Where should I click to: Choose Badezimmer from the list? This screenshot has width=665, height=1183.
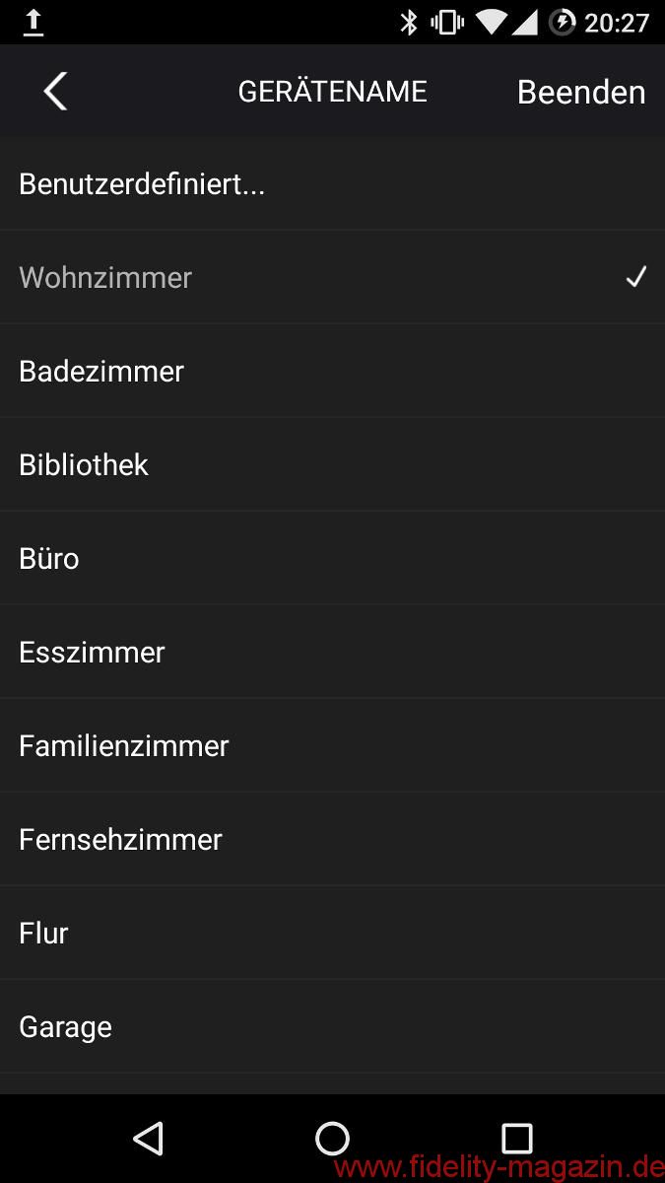click(x=101, y=371)
